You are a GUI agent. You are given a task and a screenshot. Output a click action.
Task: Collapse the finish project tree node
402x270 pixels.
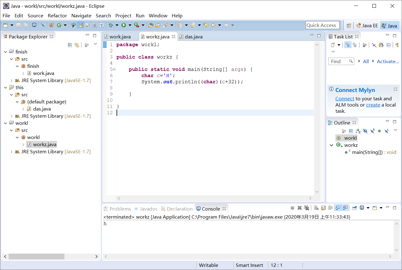(x=5, y=52)
